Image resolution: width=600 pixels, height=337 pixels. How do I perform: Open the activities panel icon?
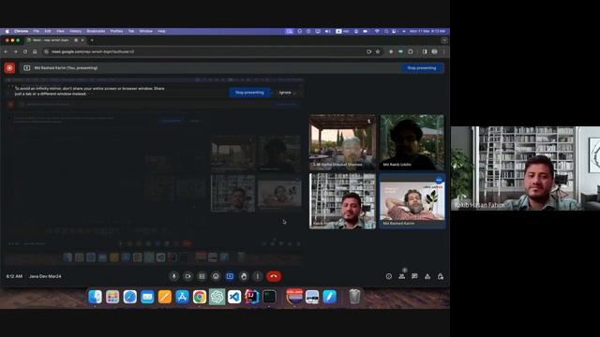[x=427, y=276]
